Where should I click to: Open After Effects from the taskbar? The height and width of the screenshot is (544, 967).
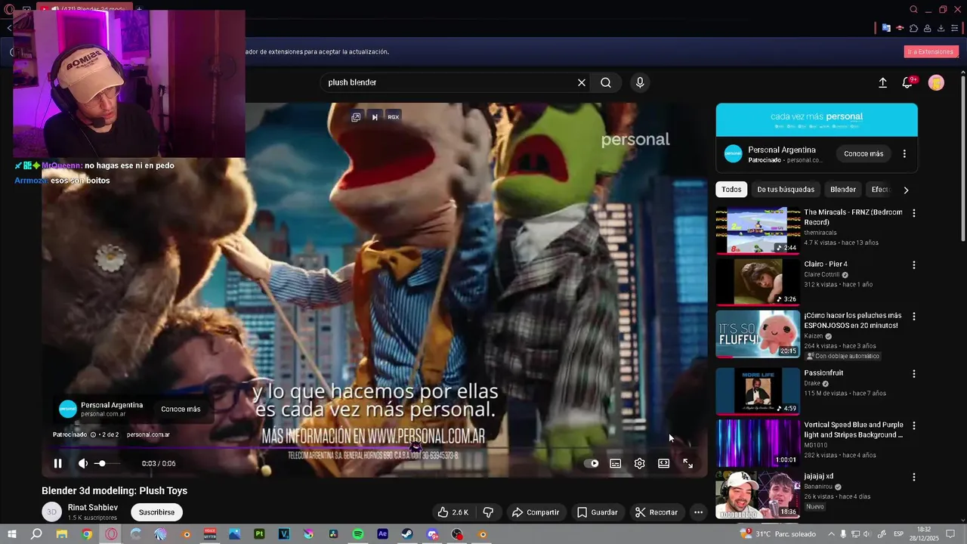pos(382,534)
